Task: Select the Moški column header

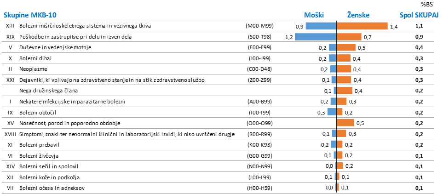Action: [314, 15]
